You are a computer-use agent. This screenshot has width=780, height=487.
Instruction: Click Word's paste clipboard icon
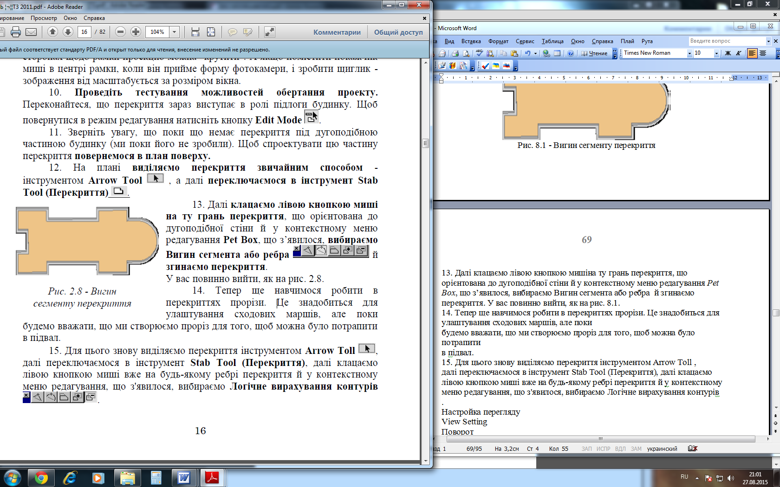[514, 53]
